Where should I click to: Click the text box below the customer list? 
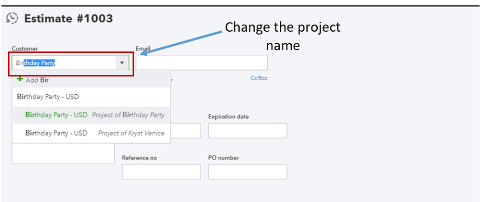tap(63, 154)
